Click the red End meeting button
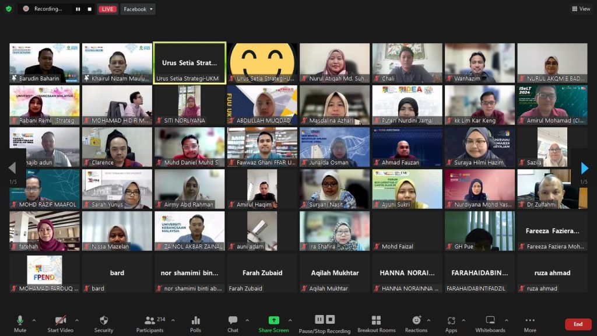This screenshot has width=597, height=336. click(578, 324)
